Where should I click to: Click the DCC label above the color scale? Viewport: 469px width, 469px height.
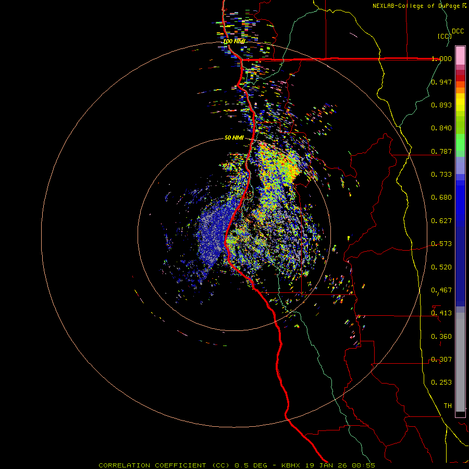pos(458,31)
